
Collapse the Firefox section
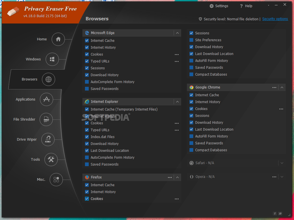(177, 177)
